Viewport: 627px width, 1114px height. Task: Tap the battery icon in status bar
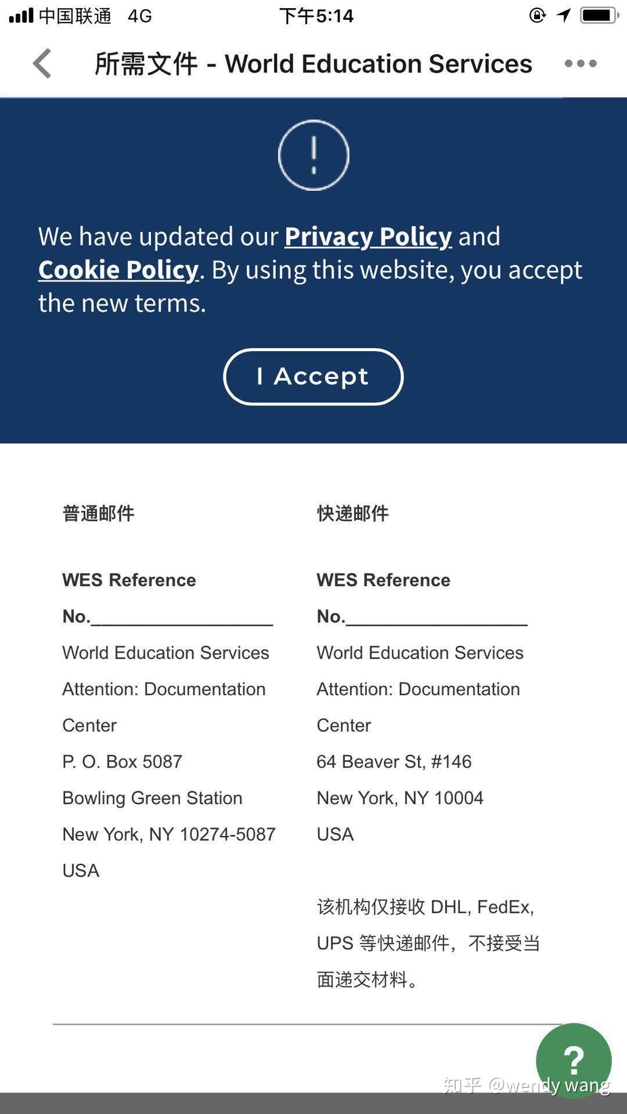[x=599, y=15]
